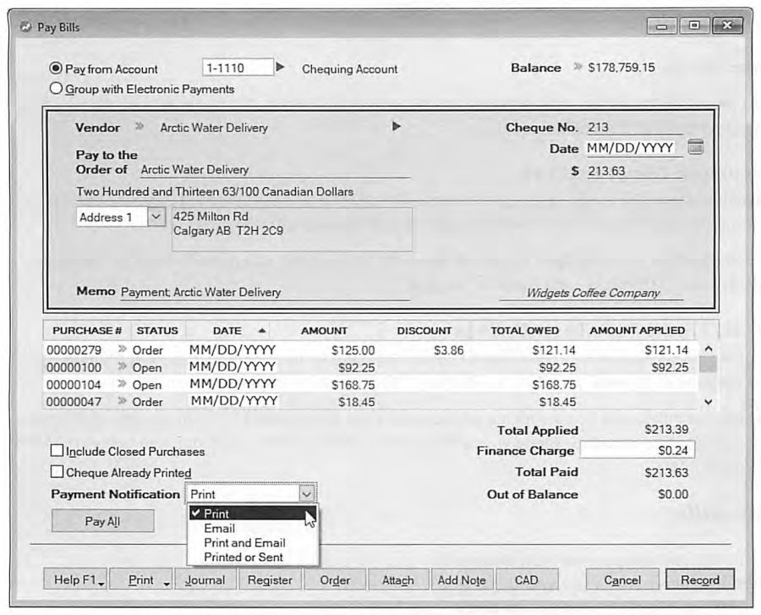Click Amount Applied cell $121.14
Screen dimensions: 761x615
click(666, 350)
